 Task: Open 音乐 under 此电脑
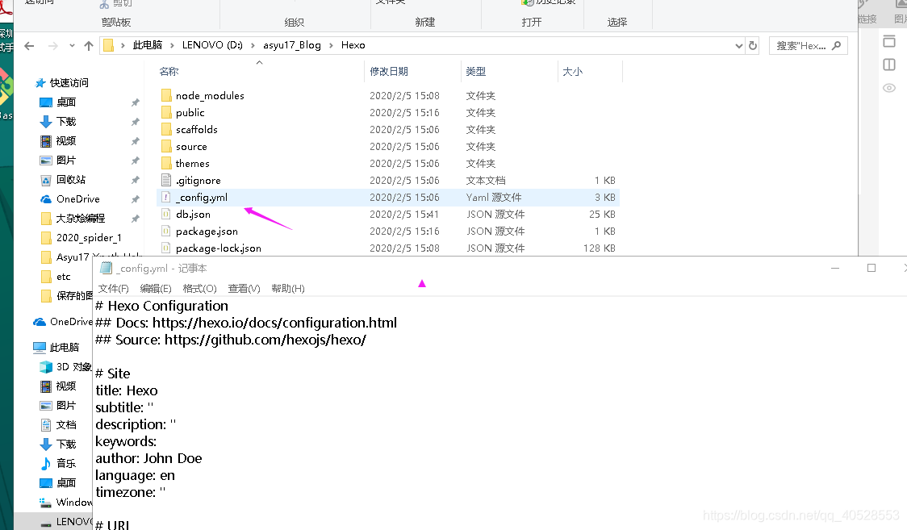(66, 464)
